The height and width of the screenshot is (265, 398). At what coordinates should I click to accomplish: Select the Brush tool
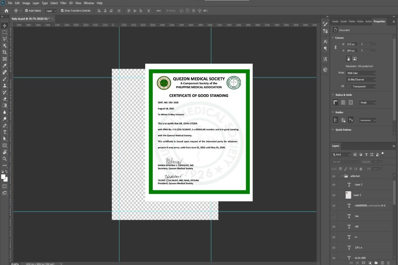coord(4,79)
